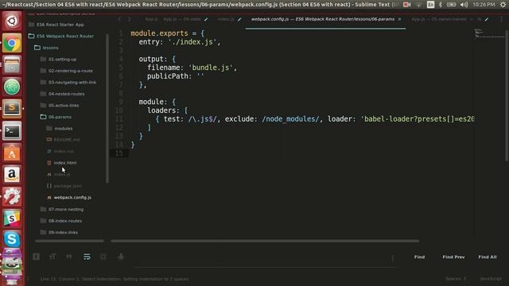
Task: Toggle highlight matches in the Find panel
Action: 121,257
